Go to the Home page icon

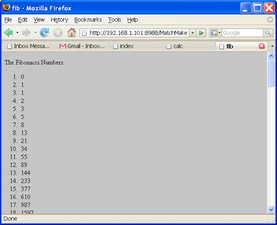click(72, 33)
